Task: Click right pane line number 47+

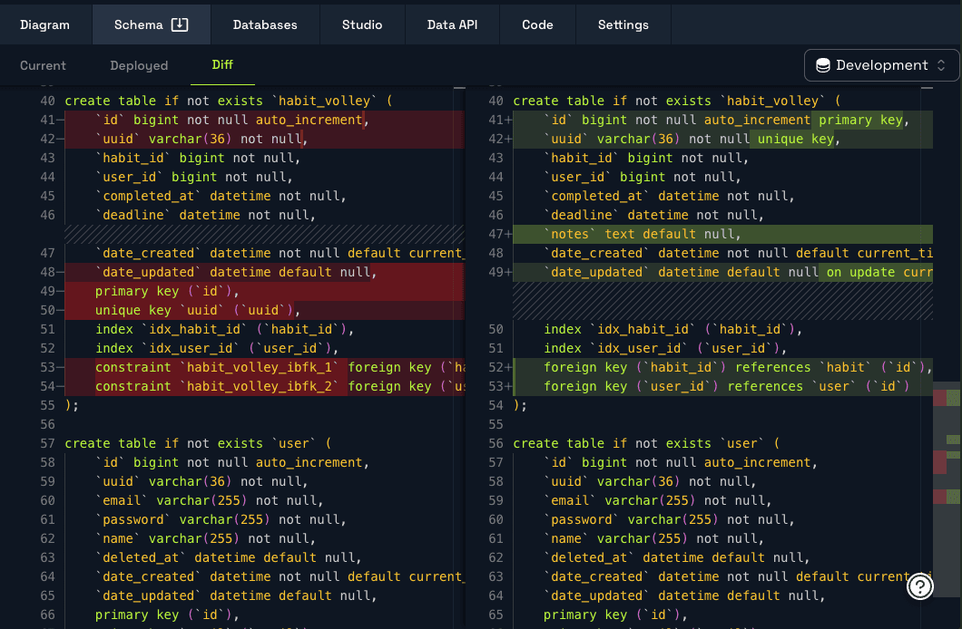Action: coord(500,234)
